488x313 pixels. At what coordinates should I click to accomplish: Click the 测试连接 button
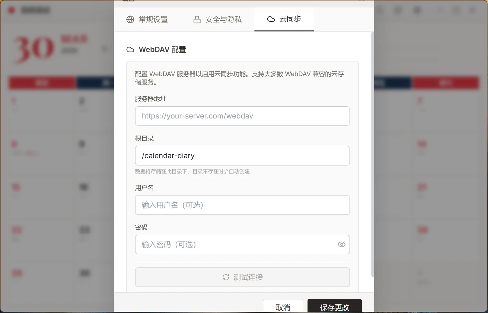(242, 277)
